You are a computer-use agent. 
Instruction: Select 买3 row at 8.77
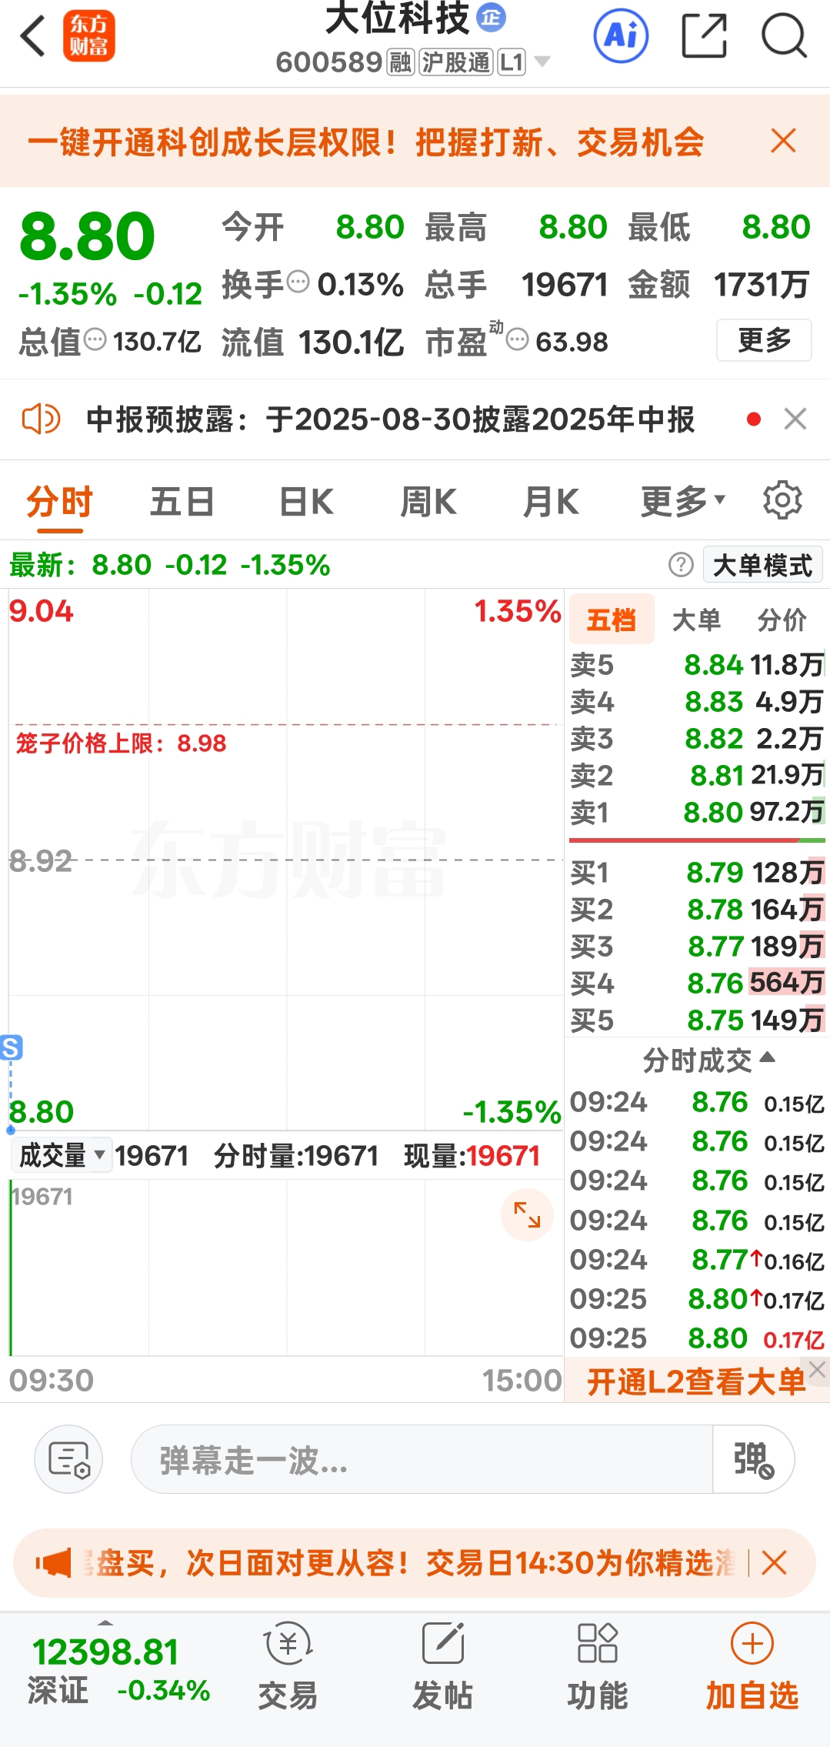pyautogui.click(x=697, y=946)
